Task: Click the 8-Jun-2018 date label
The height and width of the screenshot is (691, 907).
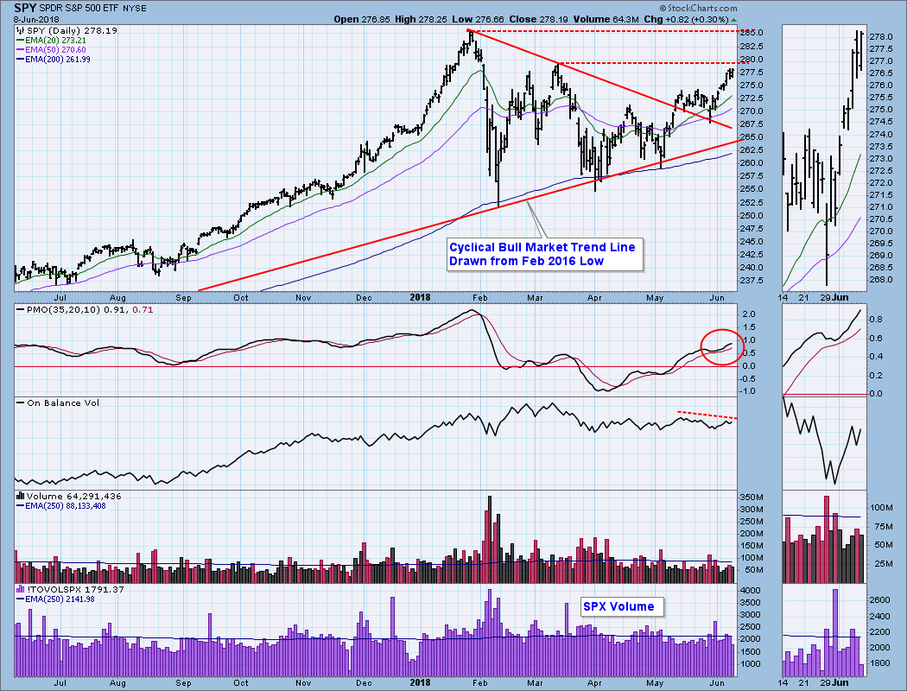Action: [x=36, y=19]
